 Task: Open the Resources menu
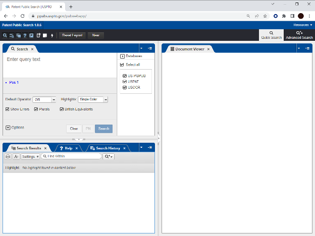[x=303, y=25]
